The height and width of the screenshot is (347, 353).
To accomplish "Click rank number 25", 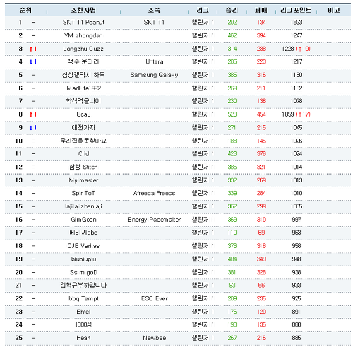I will click(19, 338).
